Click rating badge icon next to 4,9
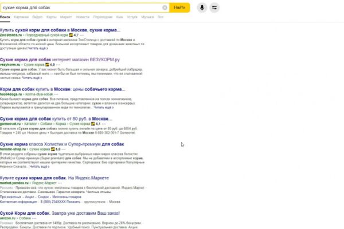Screen dimensions: 344x229 coord(47,65)
